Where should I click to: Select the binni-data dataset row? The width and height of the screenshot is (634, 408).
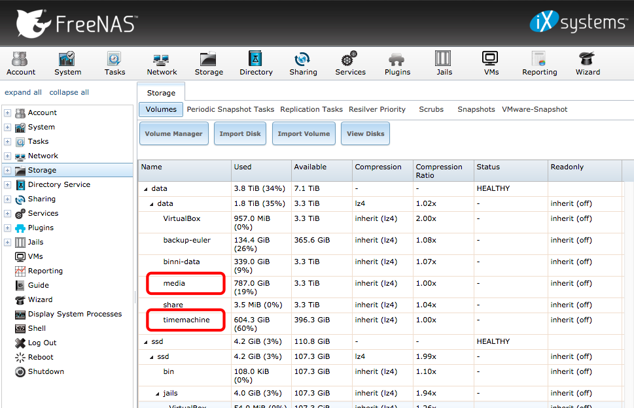tap(380, 266)
